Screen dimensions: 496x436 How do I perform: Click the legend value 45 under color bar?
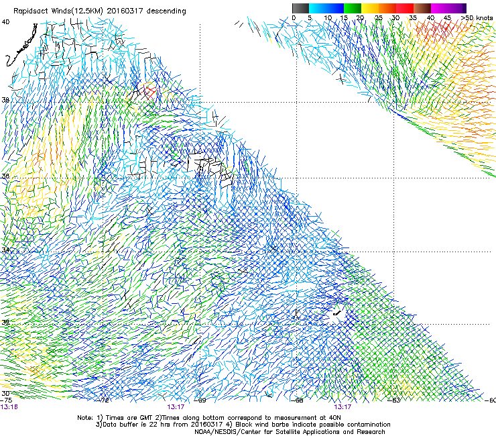point(447,18)
